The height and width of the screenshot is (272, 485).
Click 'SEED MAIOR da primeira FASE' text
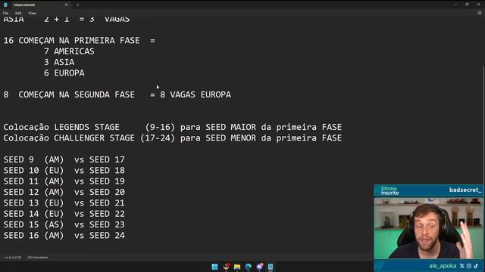pos(274,127)
